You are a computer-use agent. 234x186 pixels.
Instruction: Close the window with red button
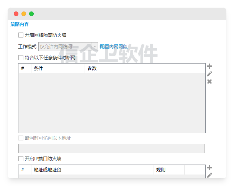[x=16, y=14]
